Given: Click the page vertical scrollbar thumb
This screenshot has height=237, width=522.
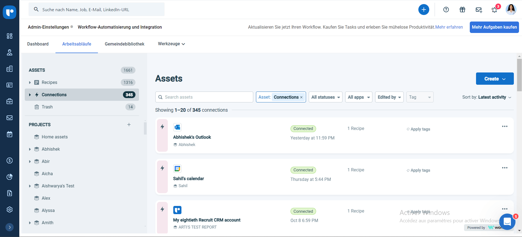Looking at the screenshot, I should 519,75.
